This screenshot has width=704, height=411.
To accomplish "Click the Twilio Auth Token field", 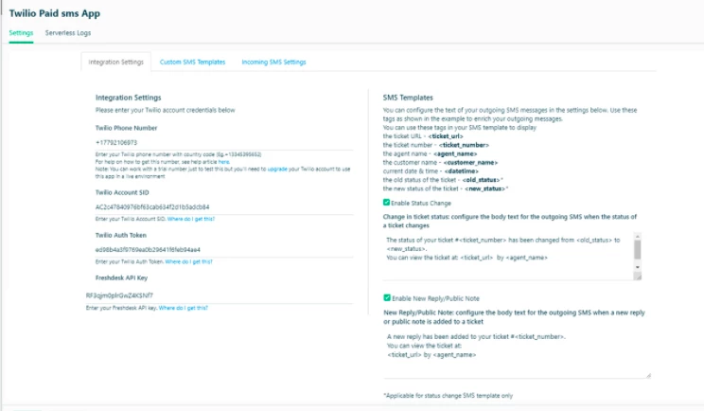I will click(x=224, y=250).
